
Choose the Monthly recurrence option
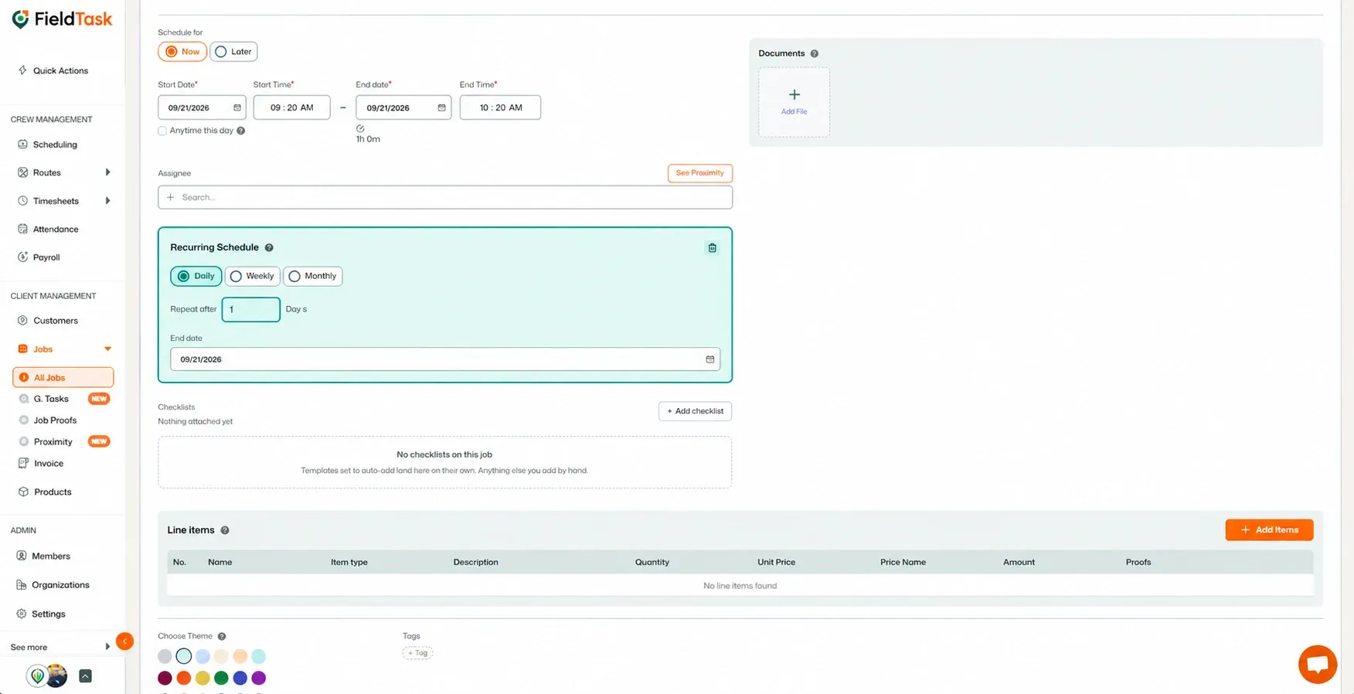pos(313,276)
